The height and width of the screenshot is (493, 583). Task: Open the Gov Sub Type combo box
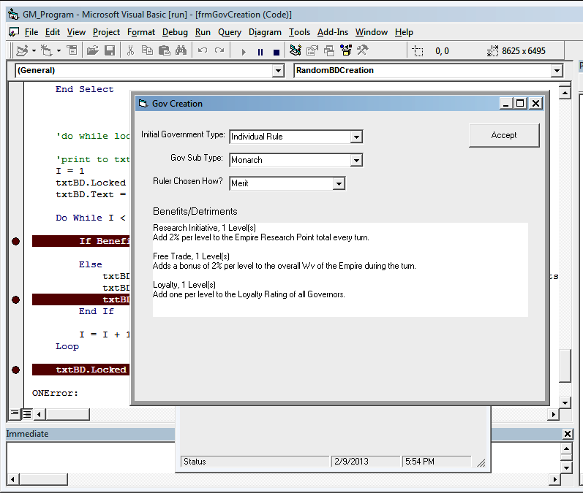pyautogui.click(x=356, y=160)
